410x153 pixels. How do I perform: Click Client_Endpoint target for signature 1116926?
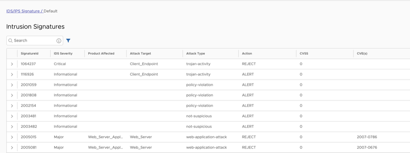(x=144, y=74)
